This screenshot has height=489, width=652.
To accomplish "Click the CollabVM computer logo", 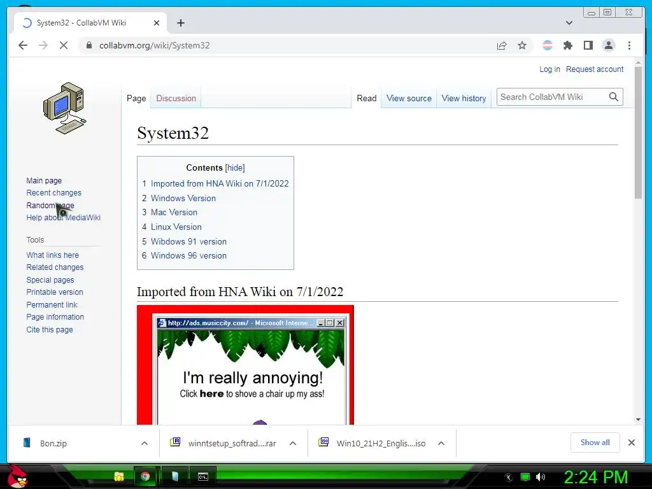I will 64,108.
